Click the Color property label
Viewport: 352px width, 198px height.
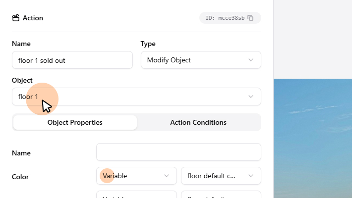tap(20, 177)
